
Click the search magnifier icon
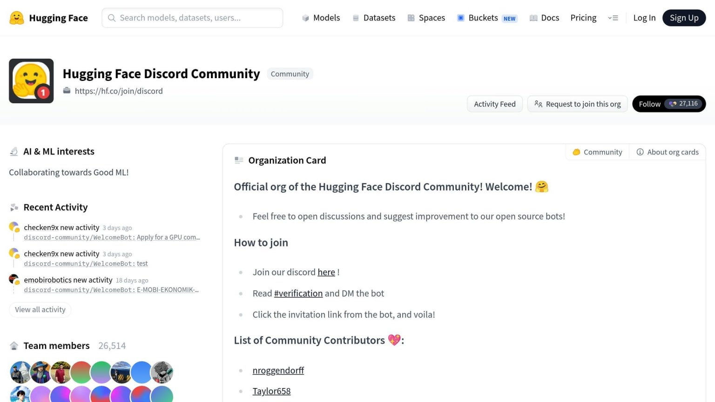(x=112, y=18)
